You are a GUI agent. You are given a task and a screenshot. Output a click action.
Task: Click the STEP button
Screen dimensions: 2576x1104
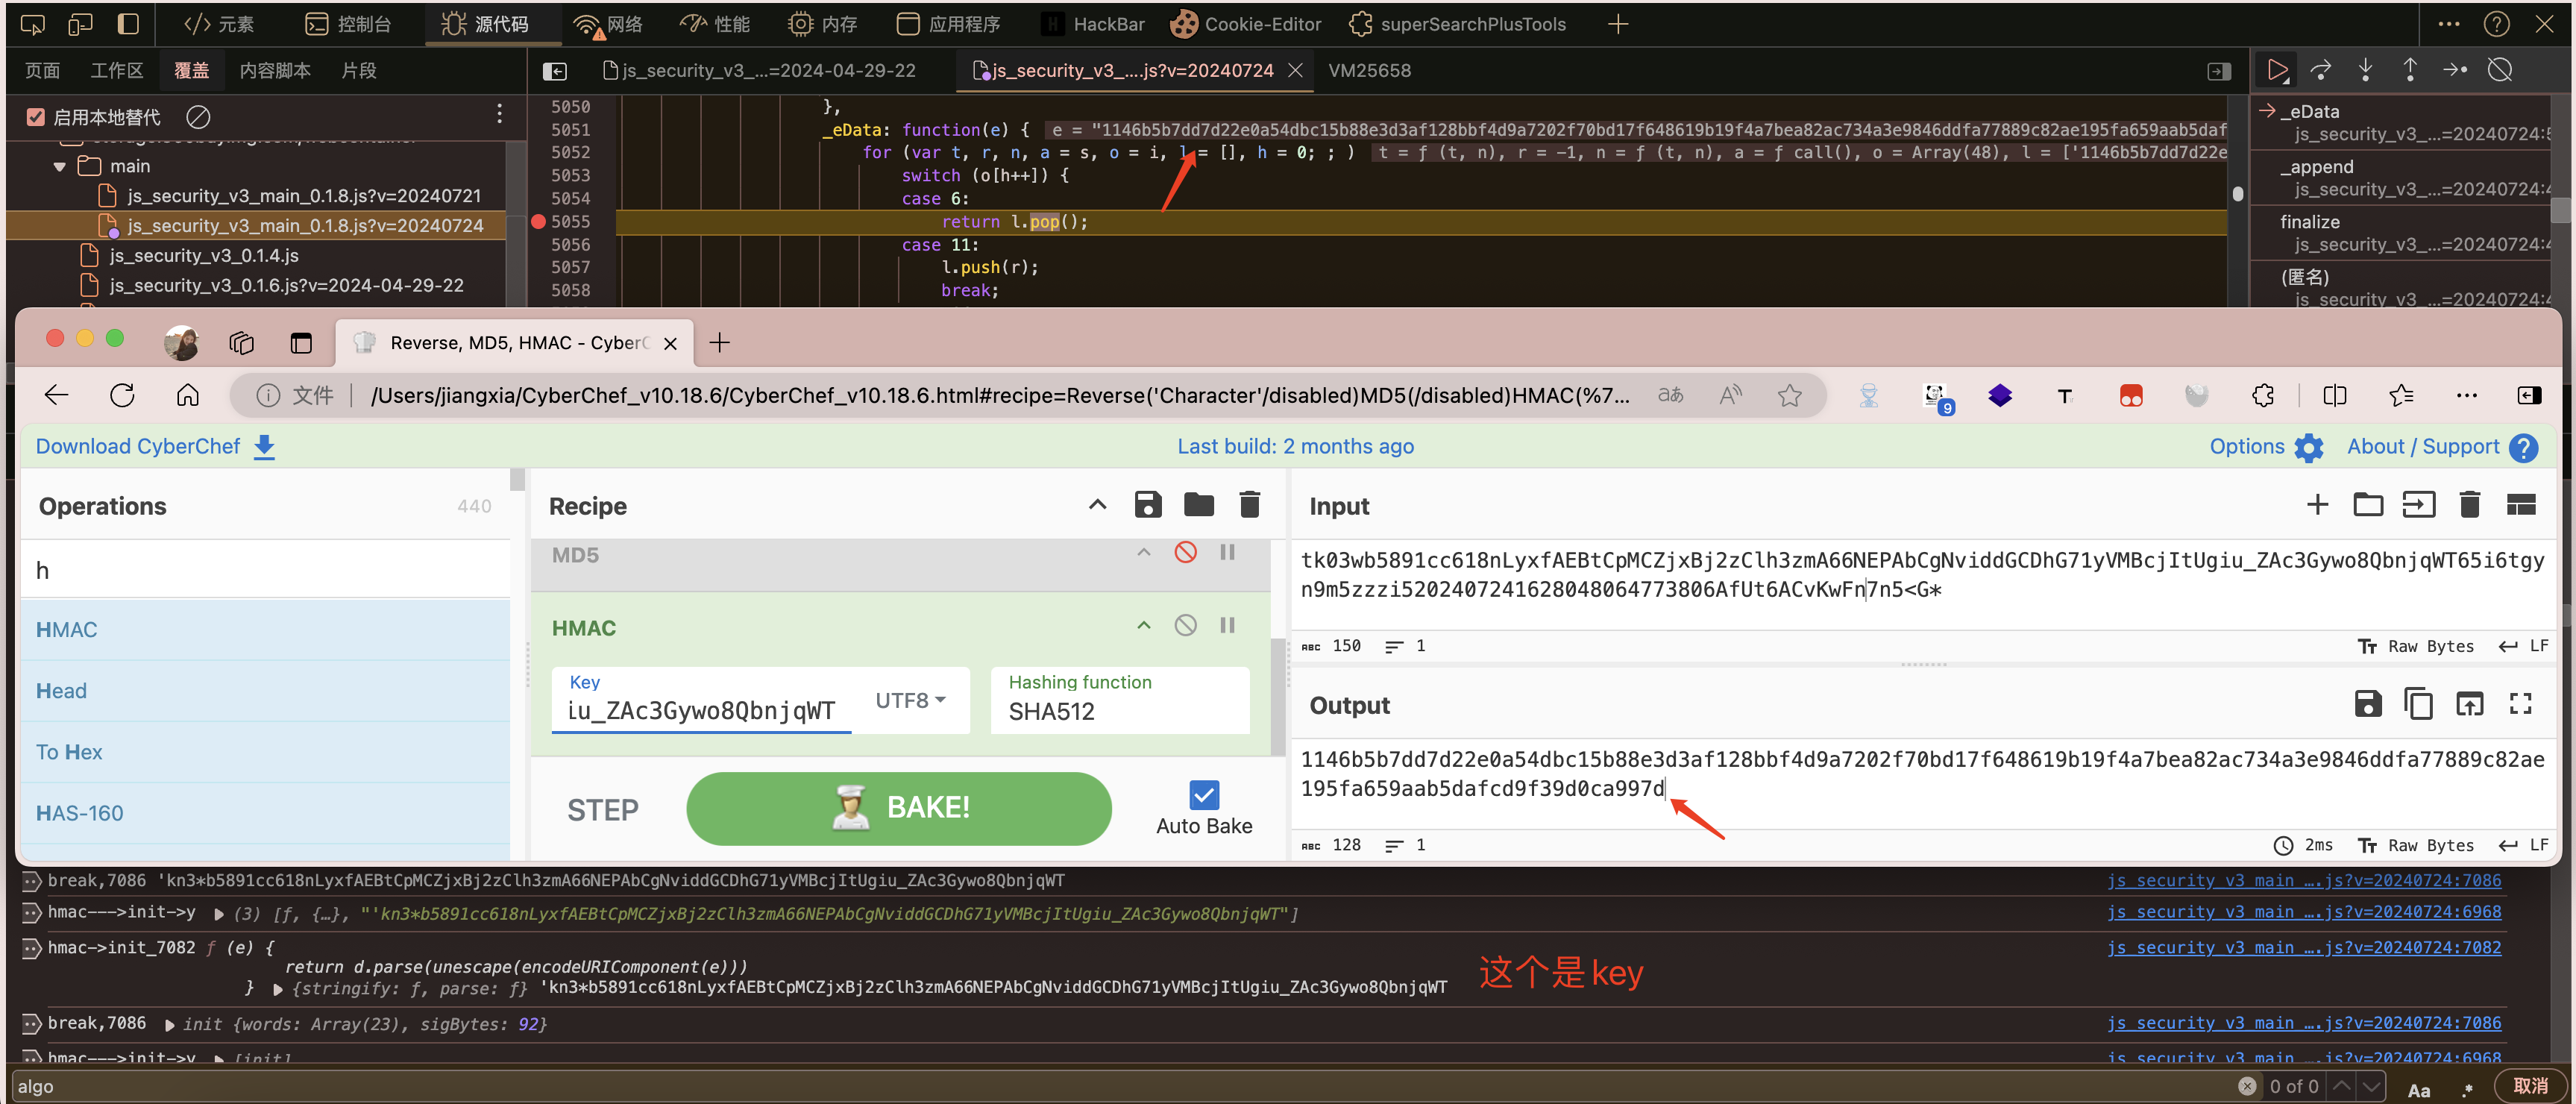[x=602, y=810]
